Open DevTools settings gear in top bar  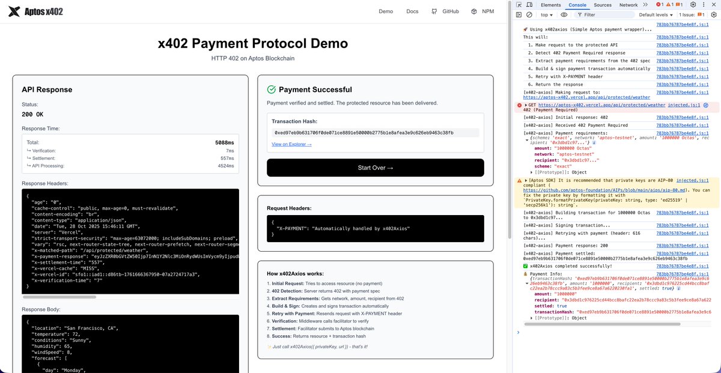tap(693, 5)
